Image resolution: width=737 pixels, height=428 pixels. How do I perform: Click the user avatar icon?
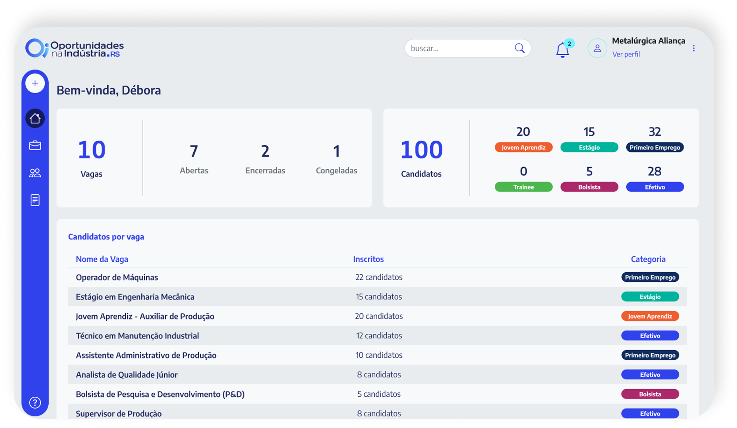point(597,48)
